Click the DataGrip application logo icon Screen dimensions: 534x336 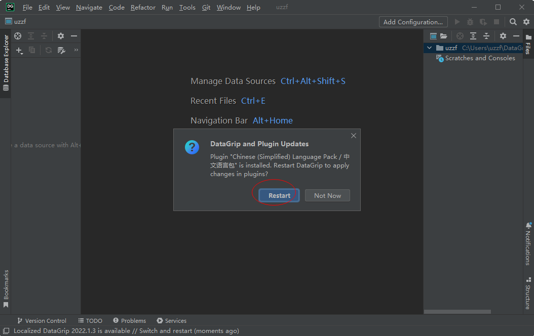10,7
